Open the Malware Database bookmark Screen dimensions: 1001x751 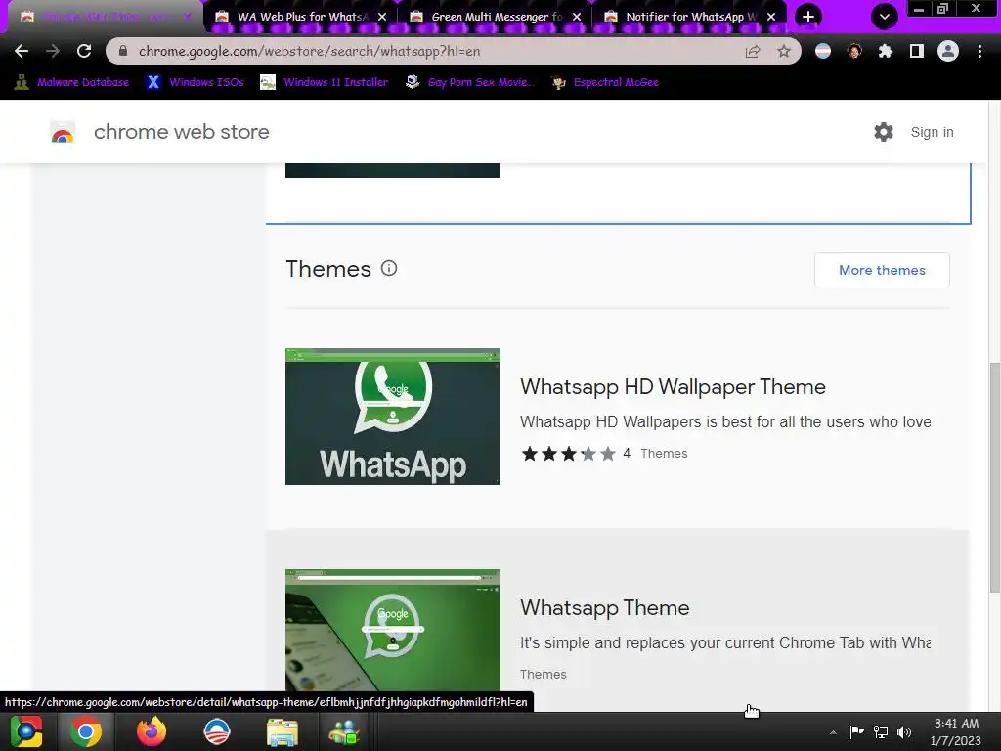[72, 82]
